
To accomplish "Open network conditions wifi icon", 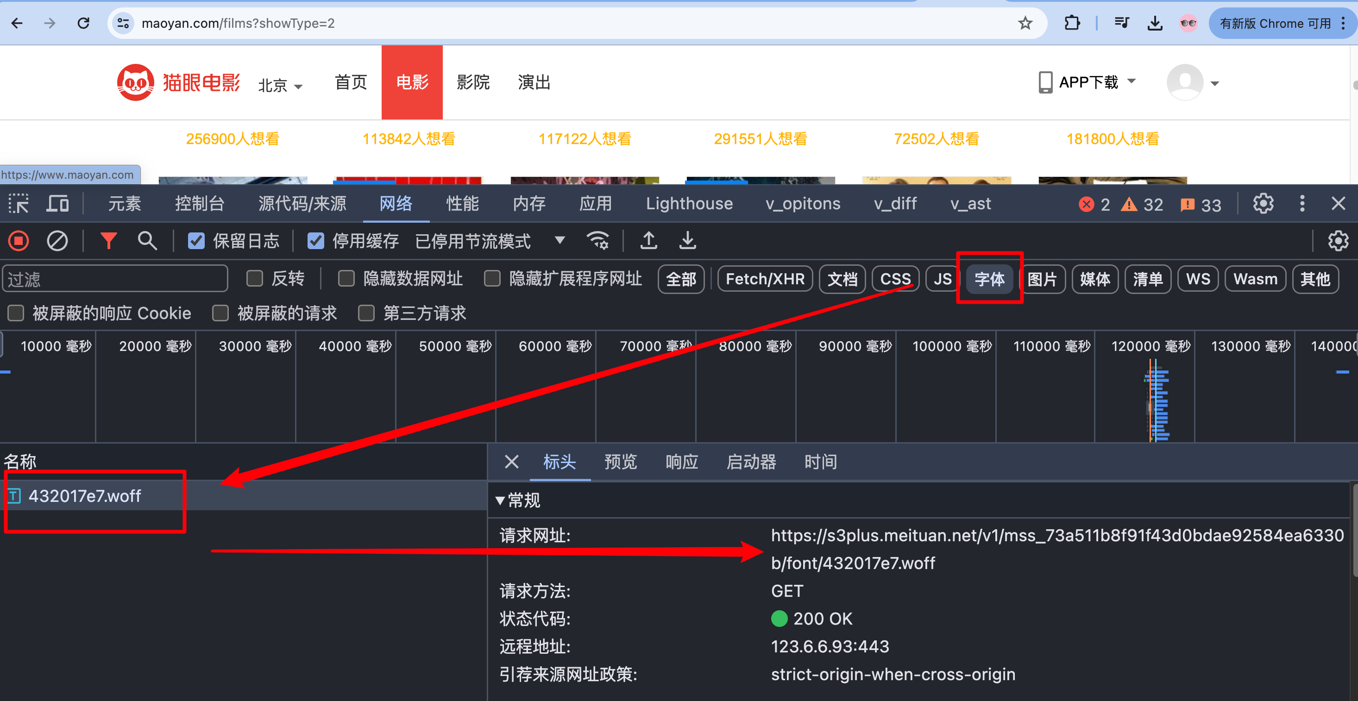I will point(598,241).
